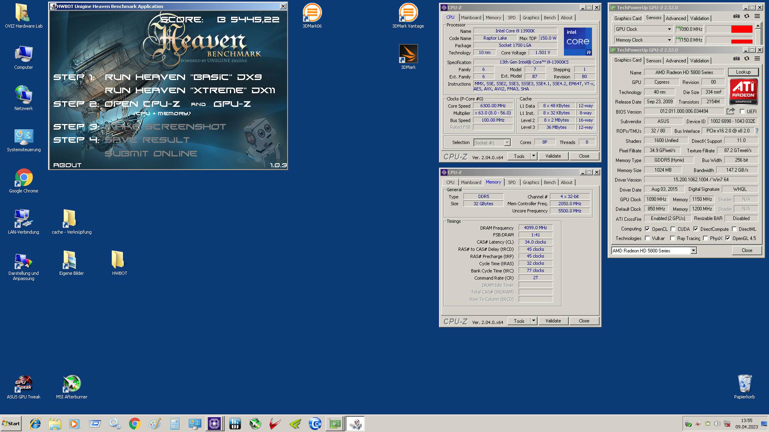Open Calculator from the taskbar
The height and width of the screenshot is (432, 769).
(x=175, y=424)
